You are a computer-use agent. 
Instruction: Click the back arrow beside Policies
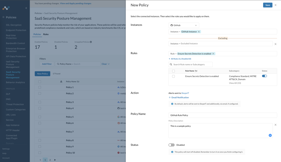click(x=3, y=17)
